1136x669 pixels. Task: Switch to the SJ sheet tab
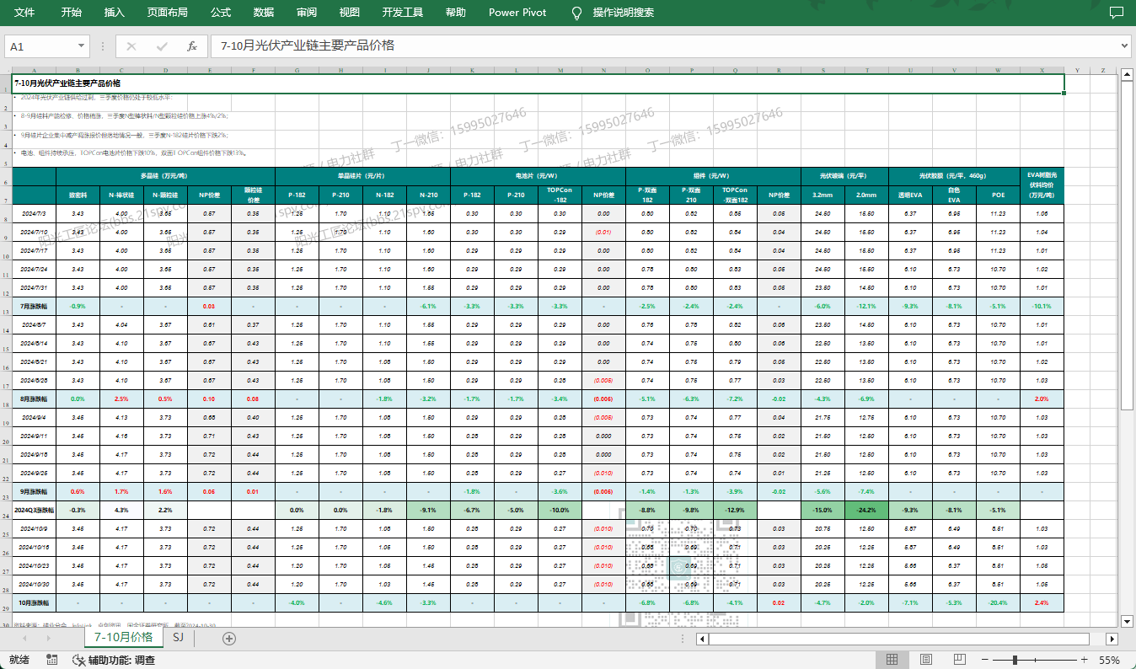(x=179, y=638)
